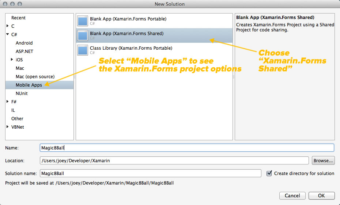Select the Mac category
Viewport: 340px width, 205px height.
pos(20,68)
